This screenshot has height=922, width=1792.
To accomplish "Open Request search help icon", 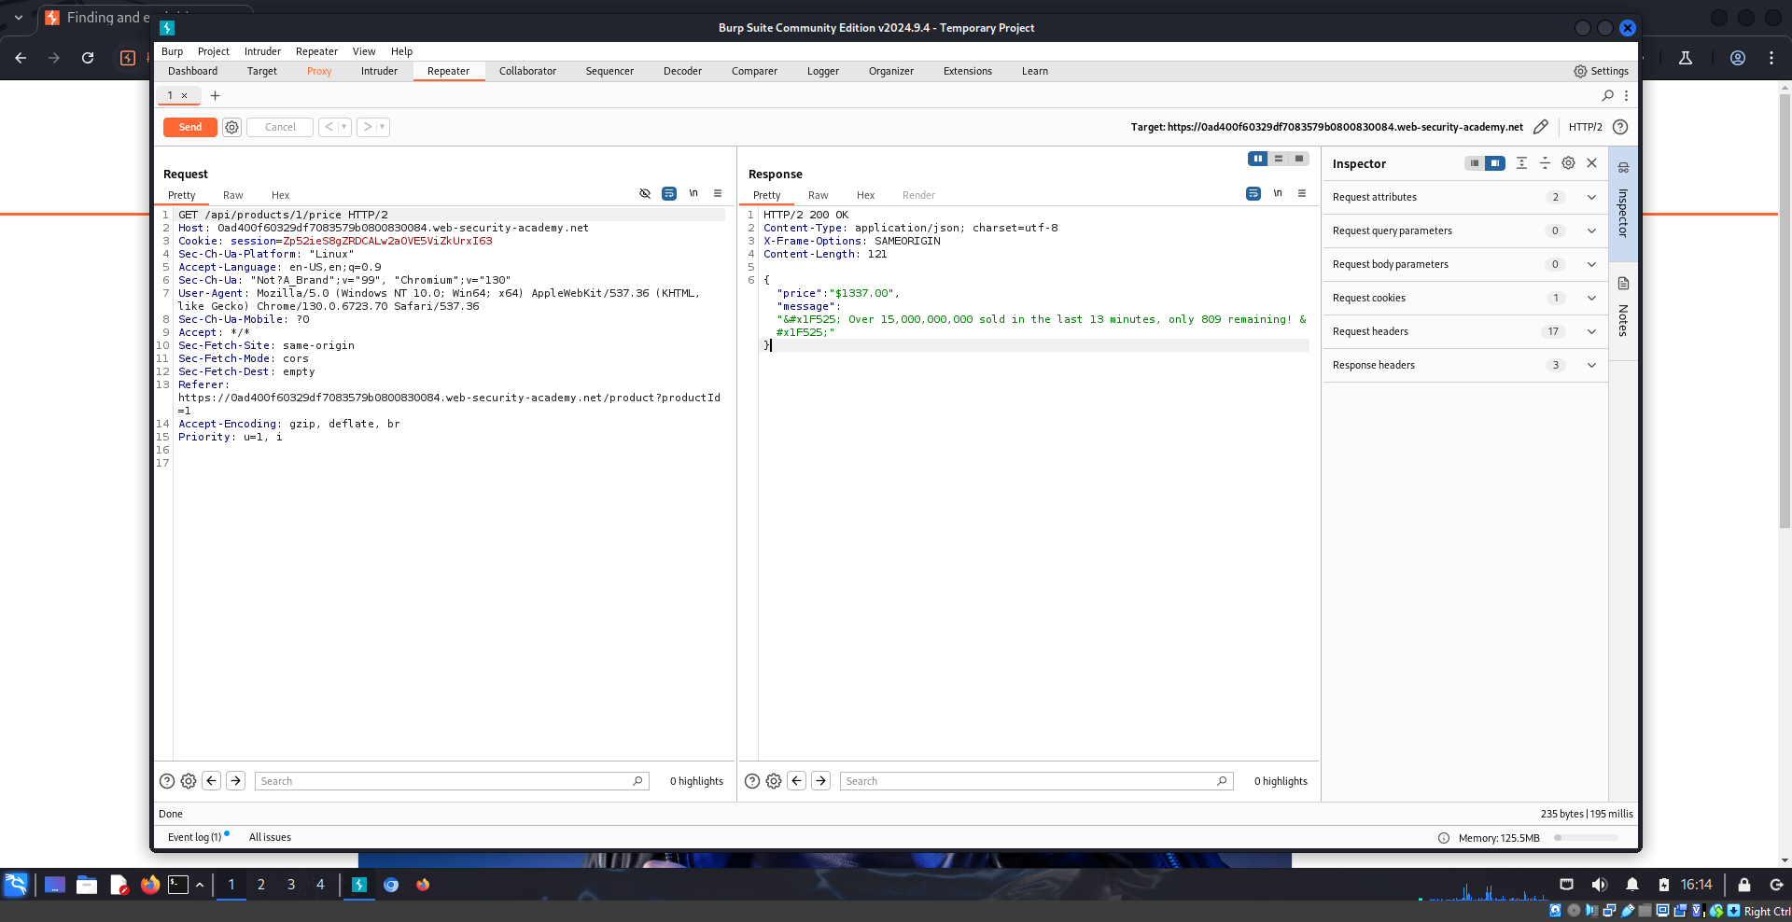I will click(167, 781).
